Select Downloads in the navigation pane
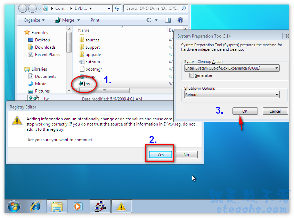The width and height of the screenshot is (294, 218). click(x=42, y=47)
